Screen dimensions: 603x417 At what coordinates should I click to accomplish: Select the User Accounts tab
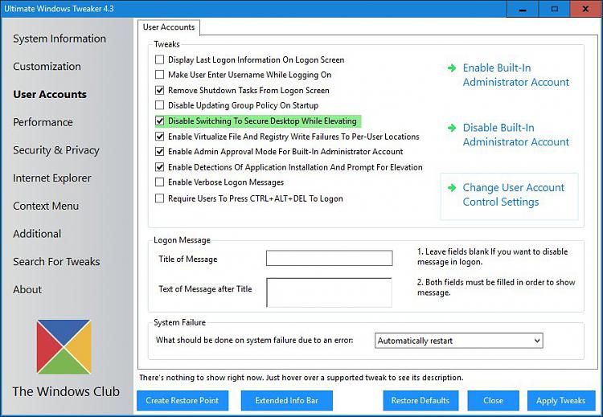[169, 27]
